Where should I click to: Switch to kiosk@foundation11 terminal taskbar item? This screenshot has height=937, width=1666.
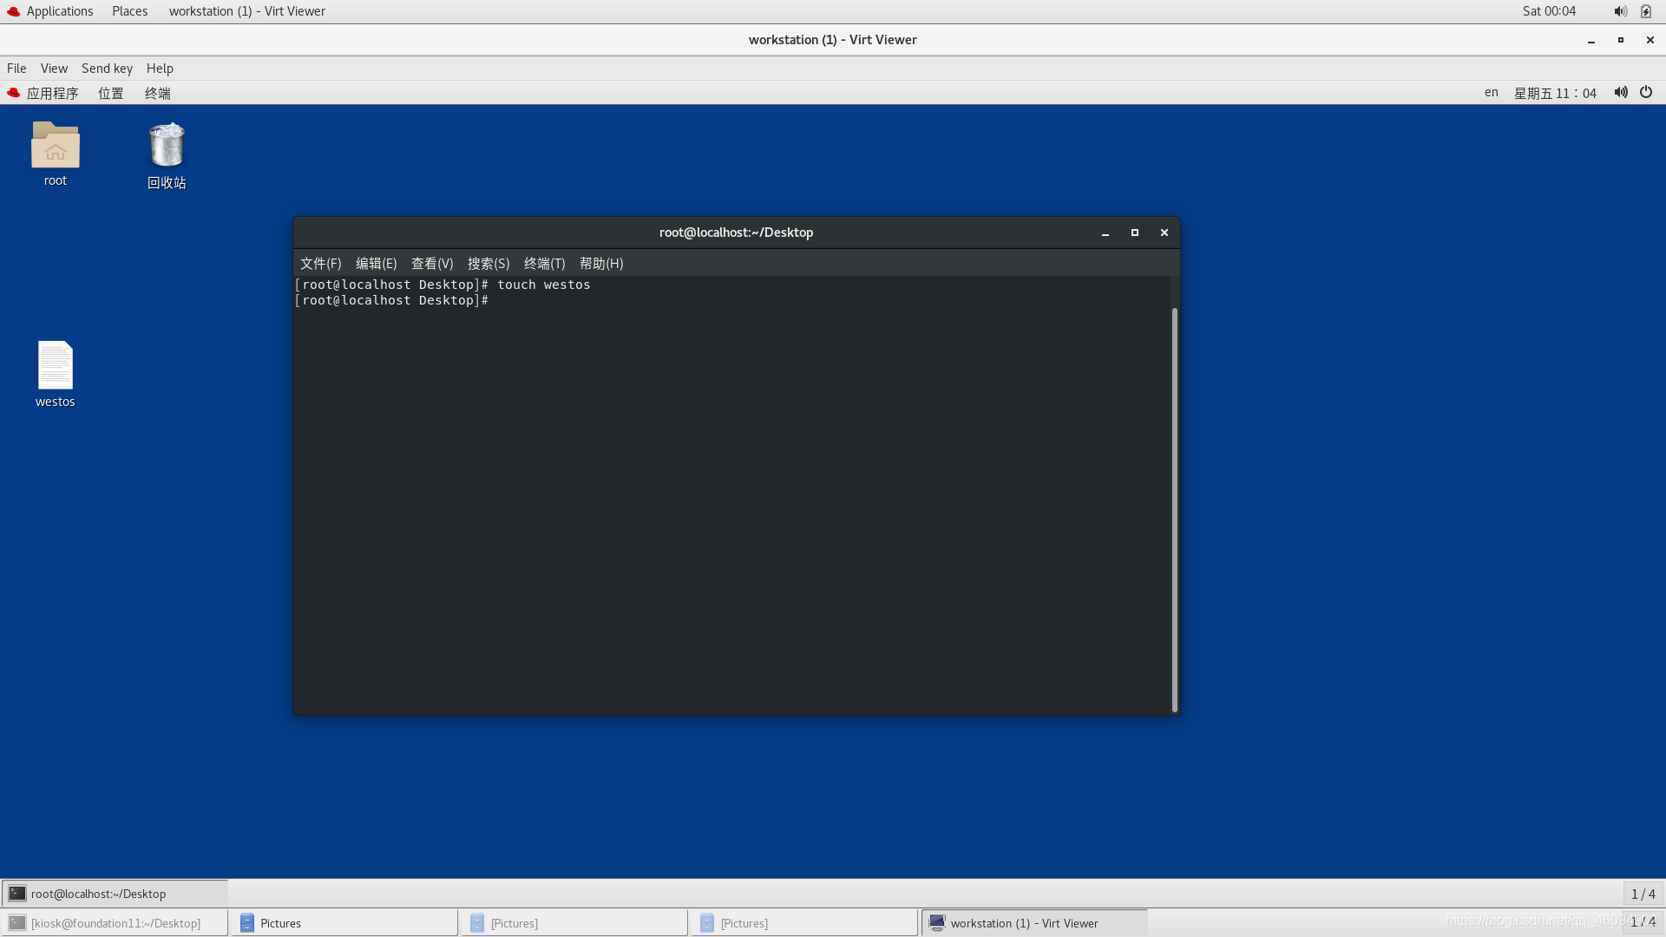(115, 923)
